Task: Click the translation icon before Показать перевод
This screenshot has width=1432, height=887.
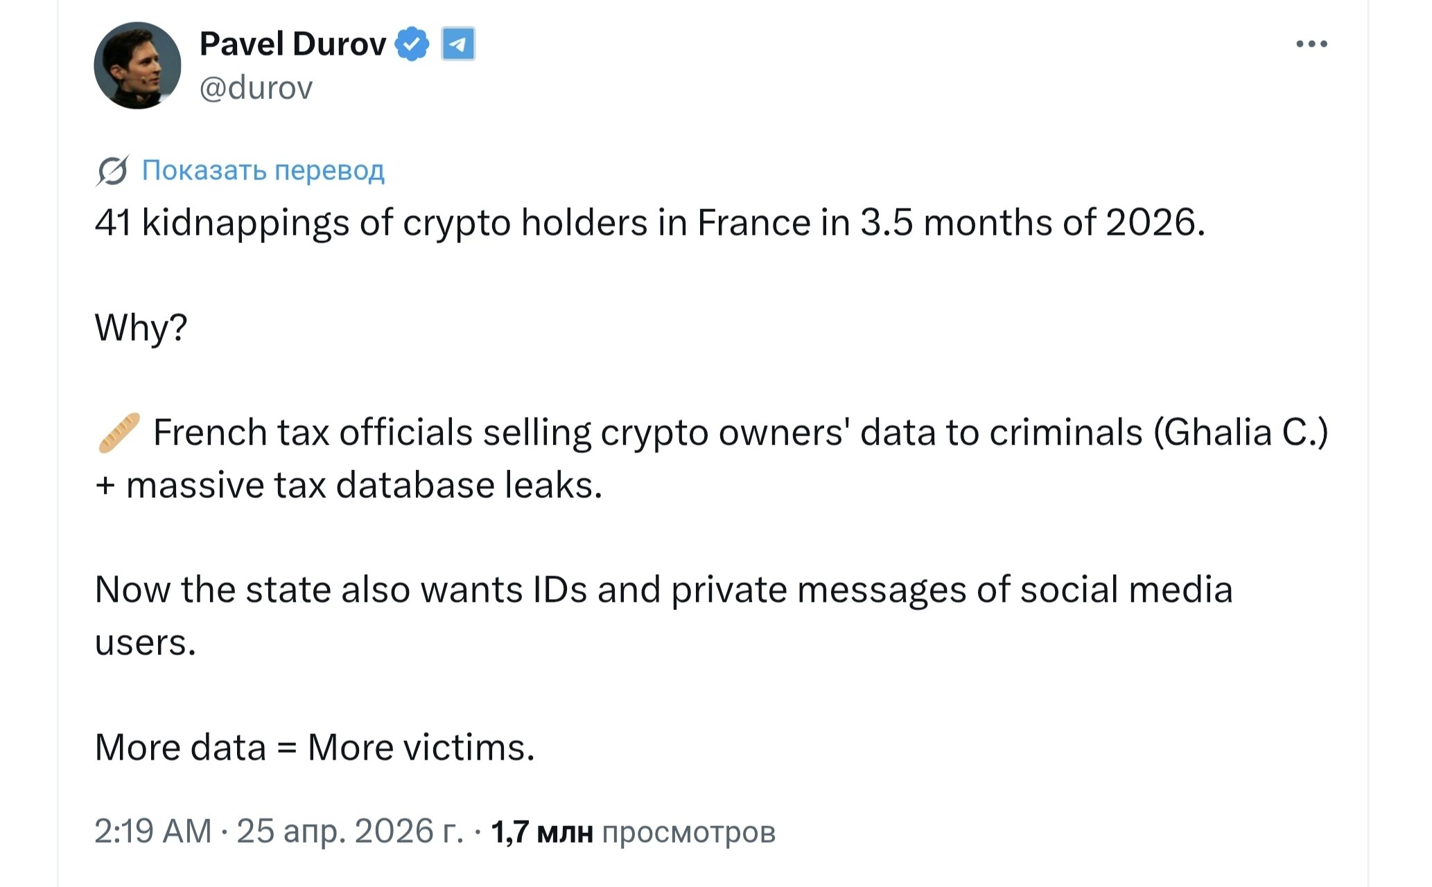Action: [110, 171]
